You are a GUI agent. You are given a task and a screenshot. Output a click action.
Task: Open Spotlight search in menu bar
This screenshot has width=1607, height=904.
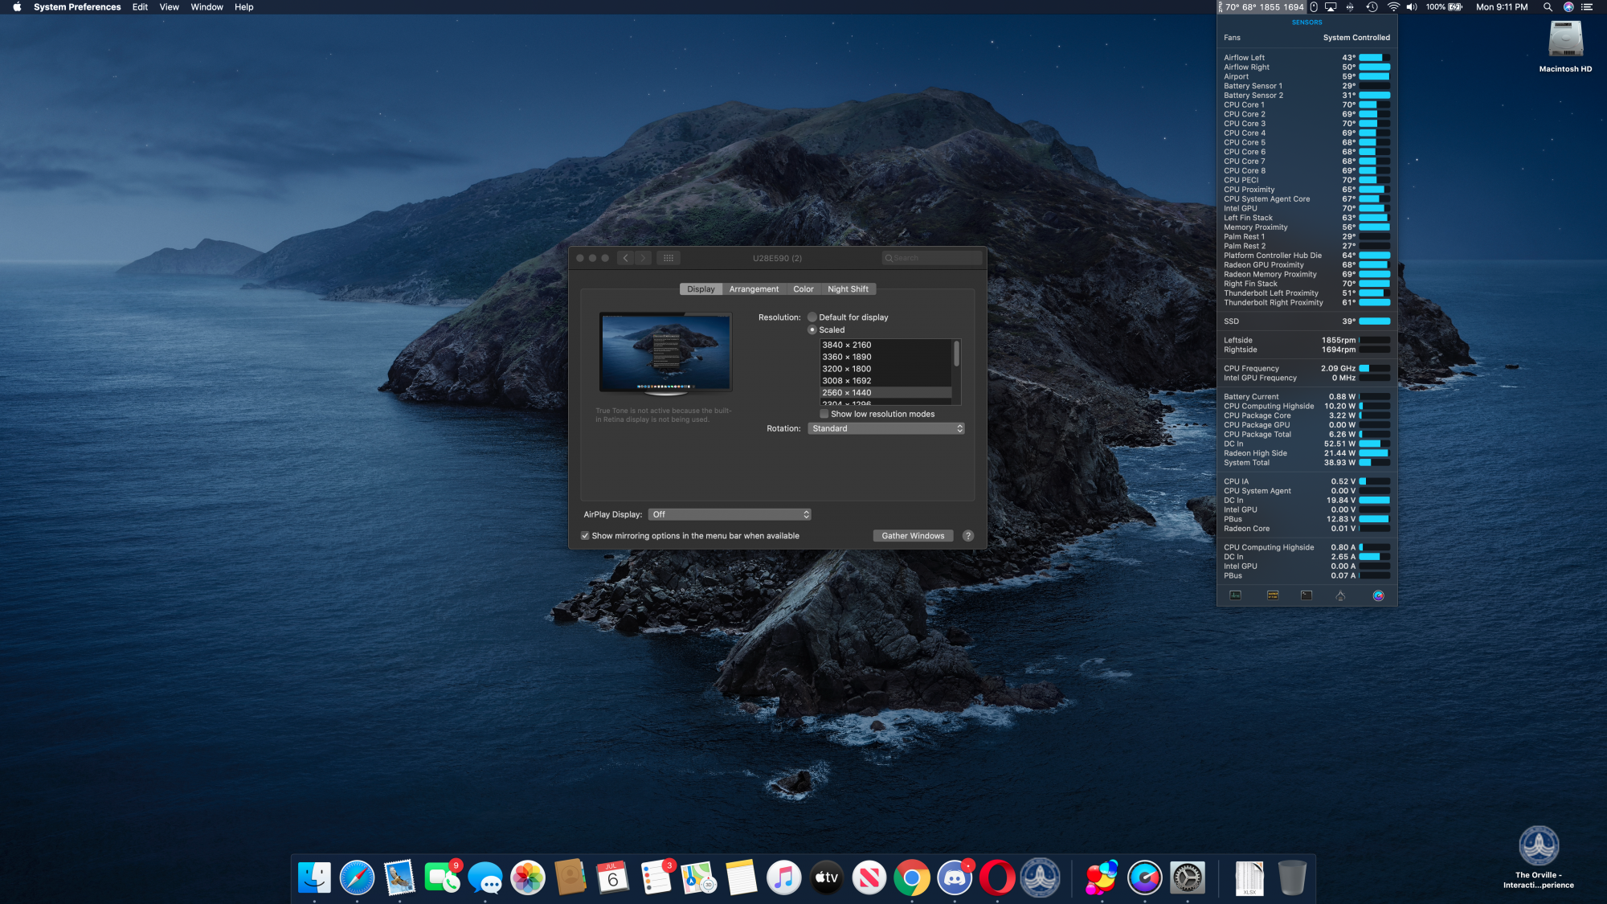tap(1547, 7)
